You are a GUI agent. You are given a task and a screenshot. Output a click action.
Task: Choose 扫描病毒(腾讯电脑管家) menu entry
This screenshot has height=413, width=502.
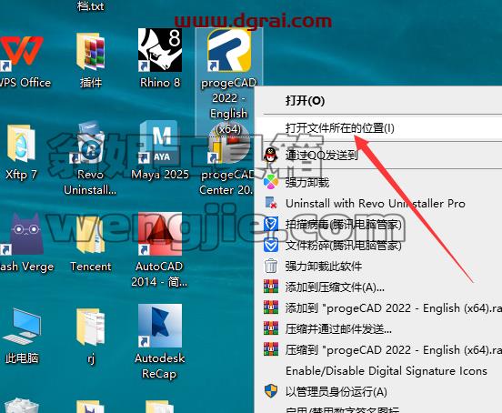(x=378, y=225)
